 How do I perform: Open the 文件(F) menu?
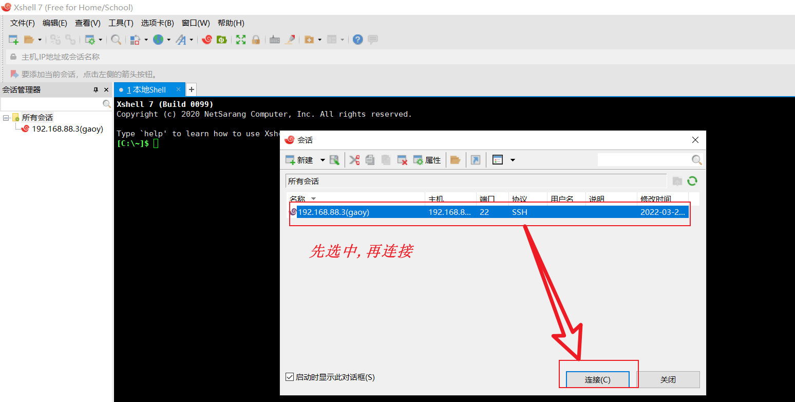tap(23, 23)
